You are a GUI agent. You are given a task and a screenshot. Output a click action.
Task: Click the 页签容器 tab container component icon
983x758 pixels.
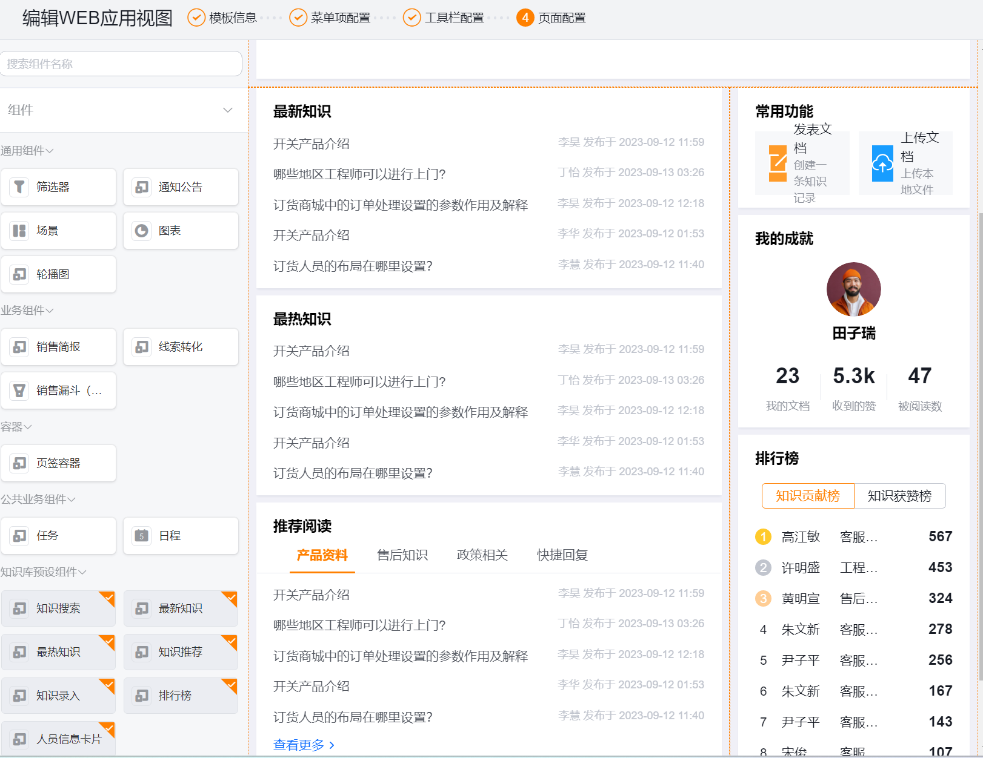(19, 463)
